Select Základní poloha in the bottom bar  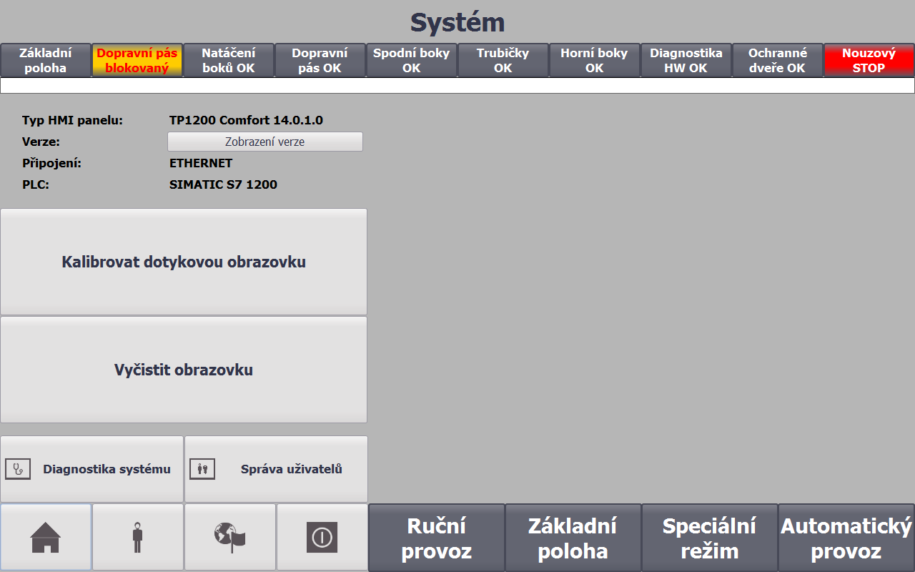(x=573, y=538)
